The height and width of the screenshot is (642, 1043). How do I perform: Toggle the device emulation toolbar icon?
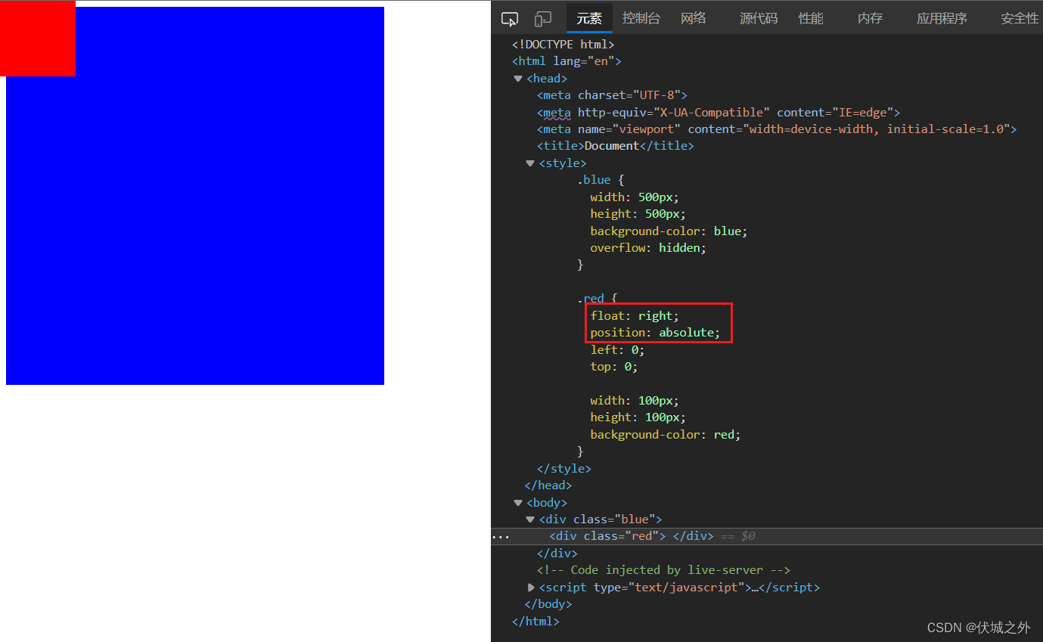pyautogui.click(x=542, y=19)
